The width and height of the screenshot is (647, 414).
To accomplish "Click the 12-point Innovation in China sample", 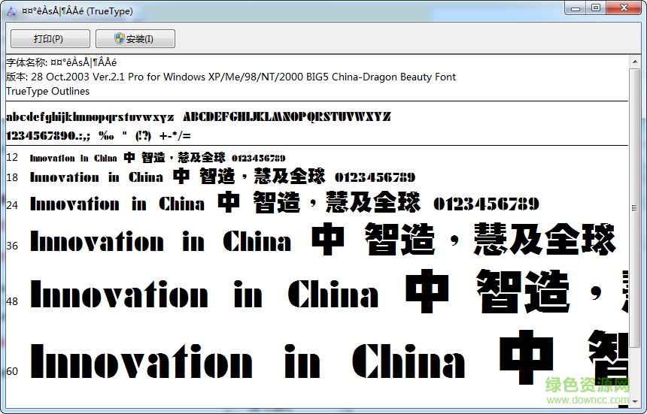I will tap(74, 159).
